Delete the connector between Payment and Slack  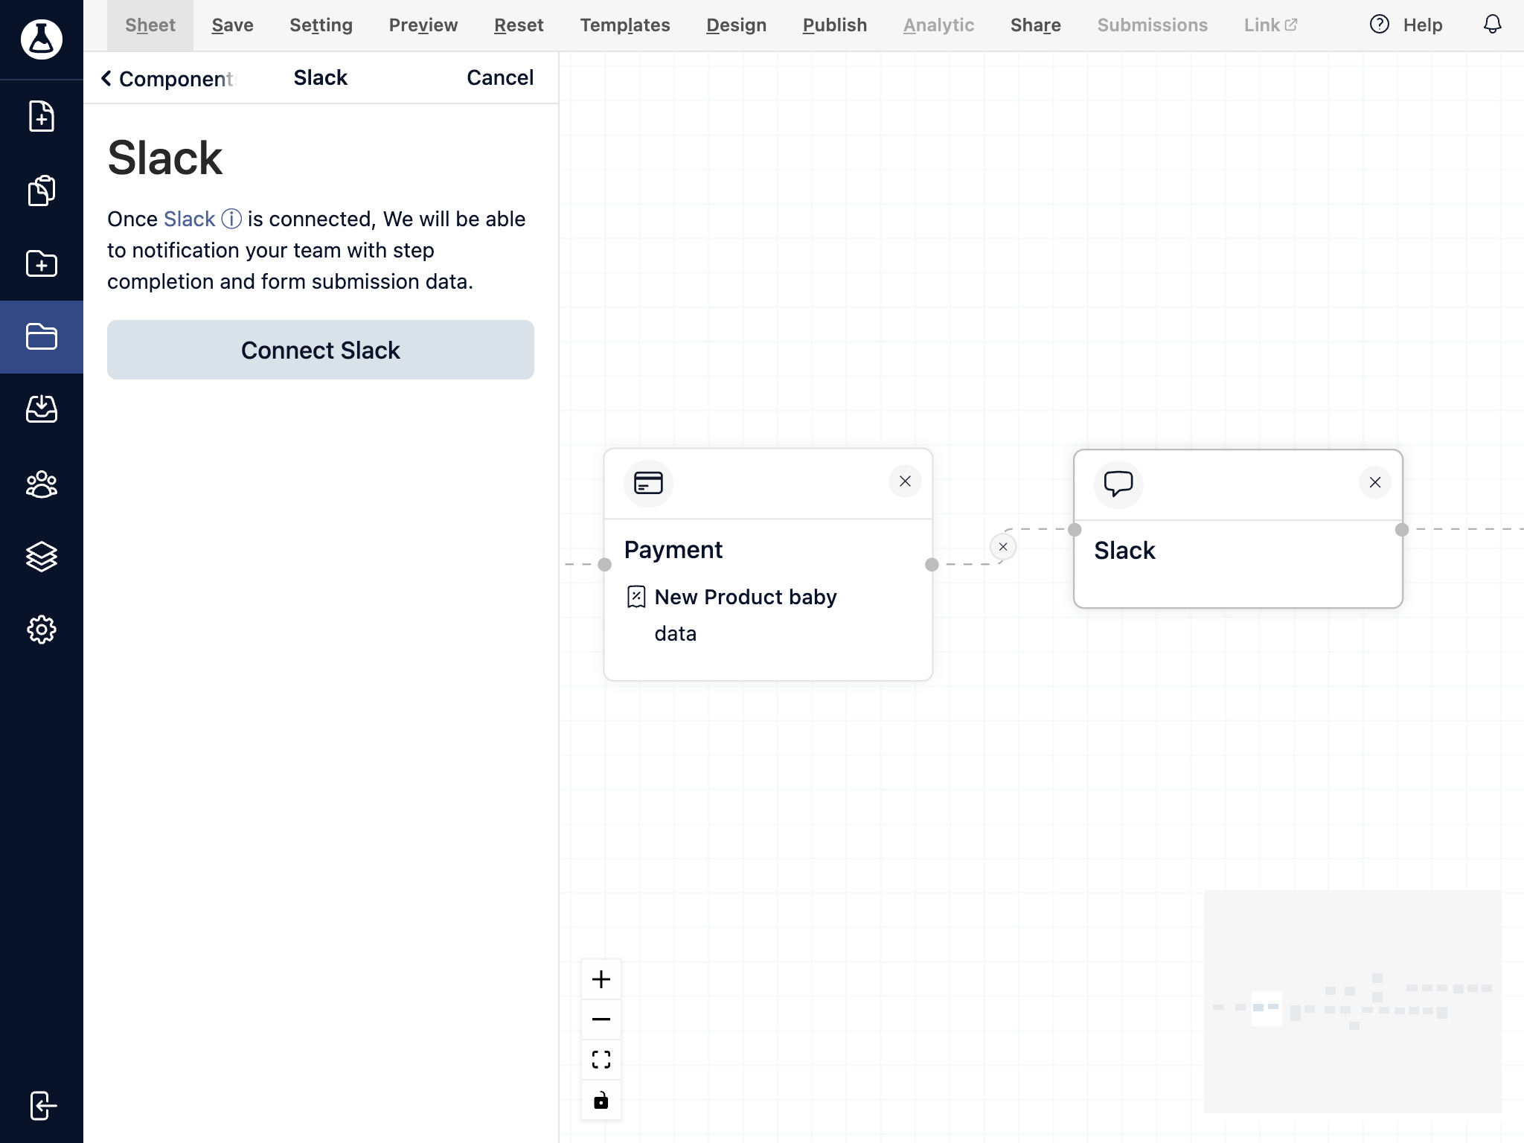tap(1003, 547)
